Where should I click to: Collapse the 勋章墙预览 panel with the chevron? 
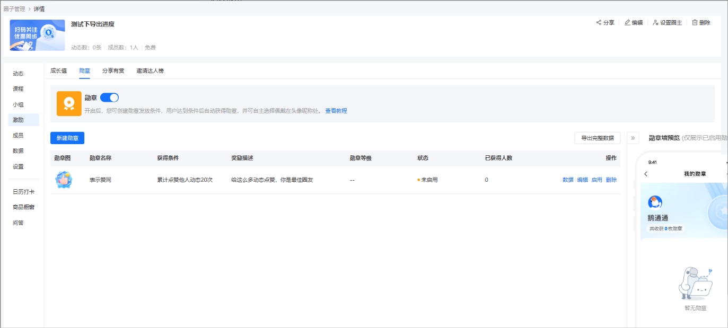coord(632,137)
